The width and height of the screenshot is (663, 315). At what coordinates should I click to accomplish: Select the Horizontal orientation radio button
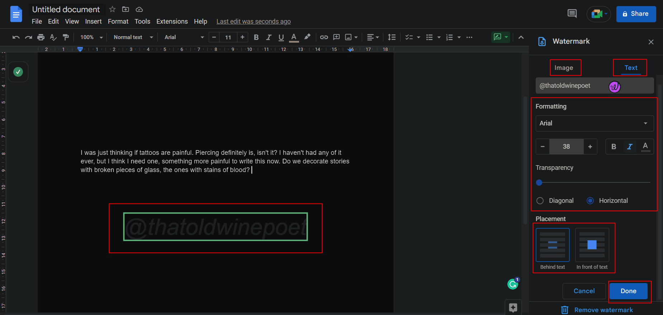coord(590,201)
